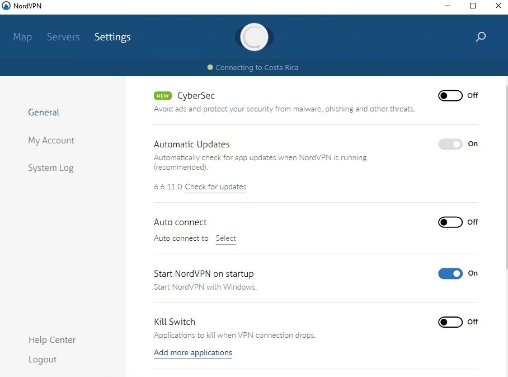The image size is (508, 377).
Task: Enable the CyberSec toggle
Action: point(450,96)
